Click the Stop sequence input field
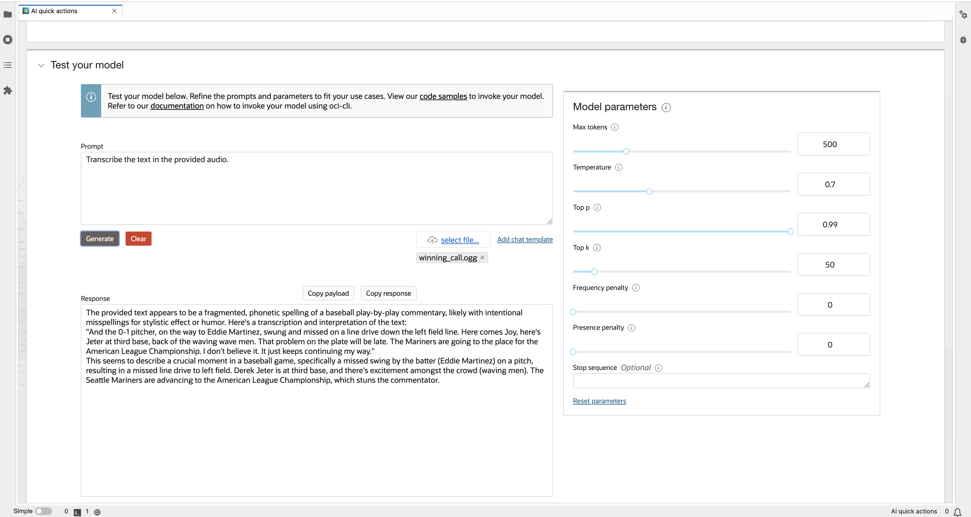971x517 pixels. coord(720,381)
